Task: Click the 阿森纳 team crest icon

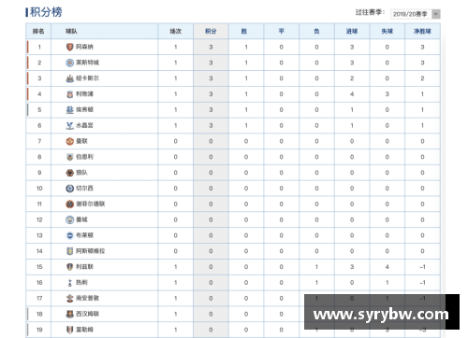Action: point(70,47)
